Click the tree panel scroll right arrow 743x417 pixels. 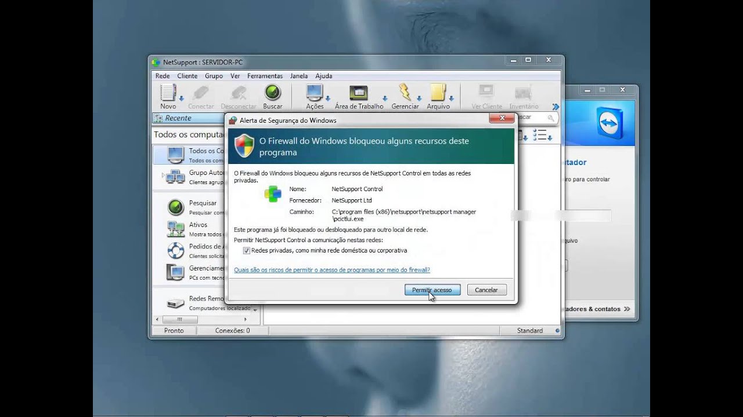(246, 319)
